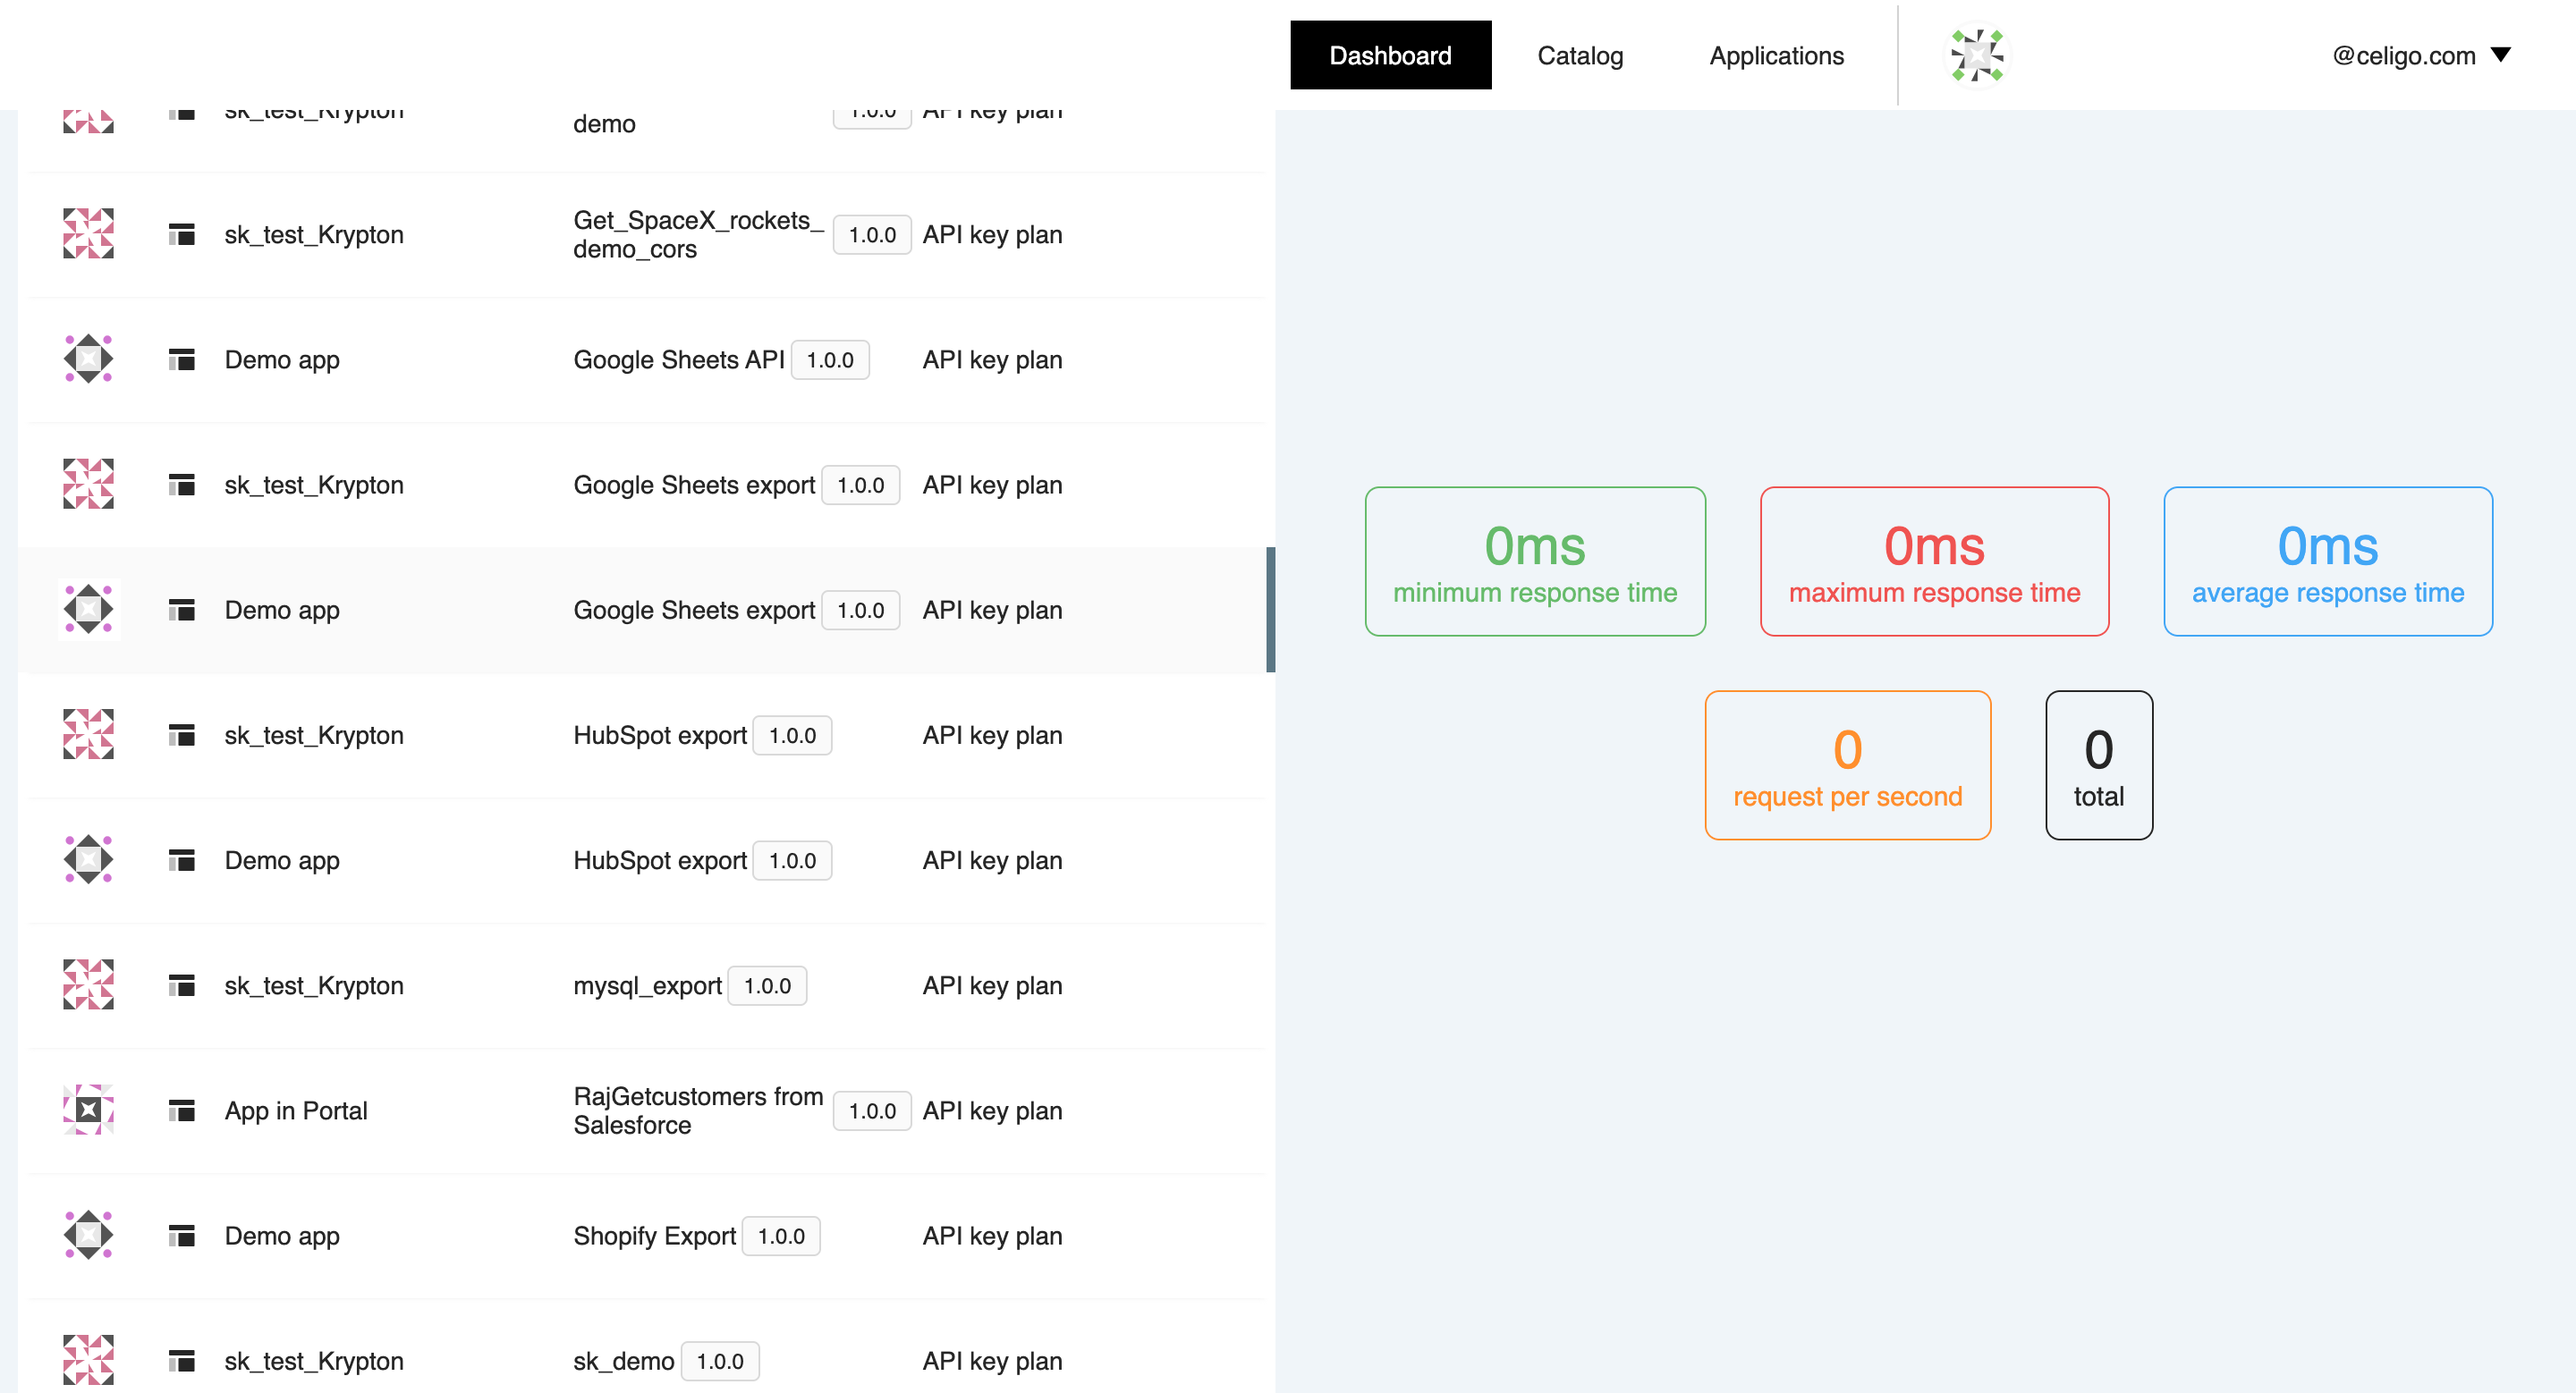Screen dimensions: 2576x1393
Task: Click the Demo app icon next to HubSpot export
Action: (x=88, y=859)
